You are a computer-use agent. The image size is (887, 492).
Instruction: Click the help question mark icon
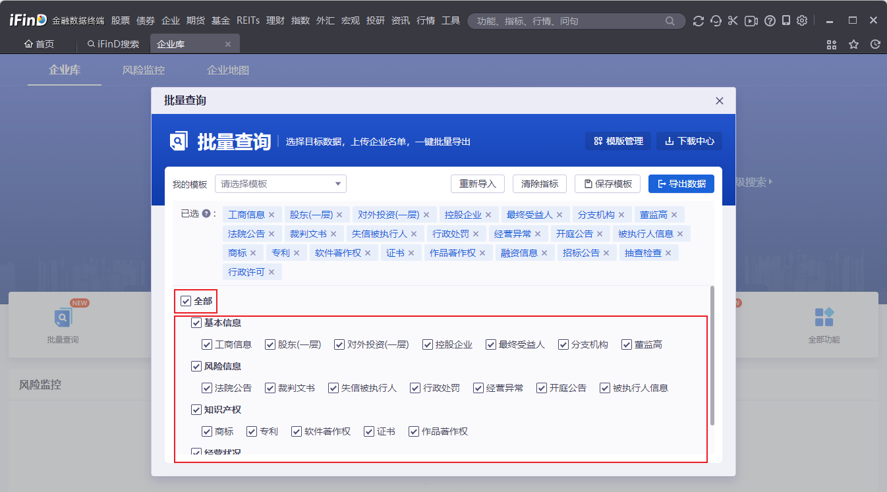(769, 21)
